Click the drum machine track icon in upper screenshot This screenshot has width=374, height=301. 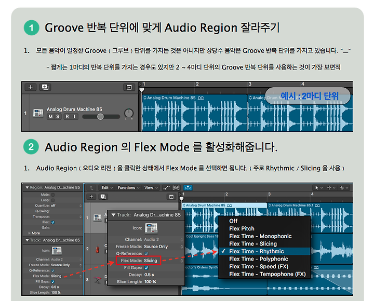pyautogui.click(x=38, y=113)
